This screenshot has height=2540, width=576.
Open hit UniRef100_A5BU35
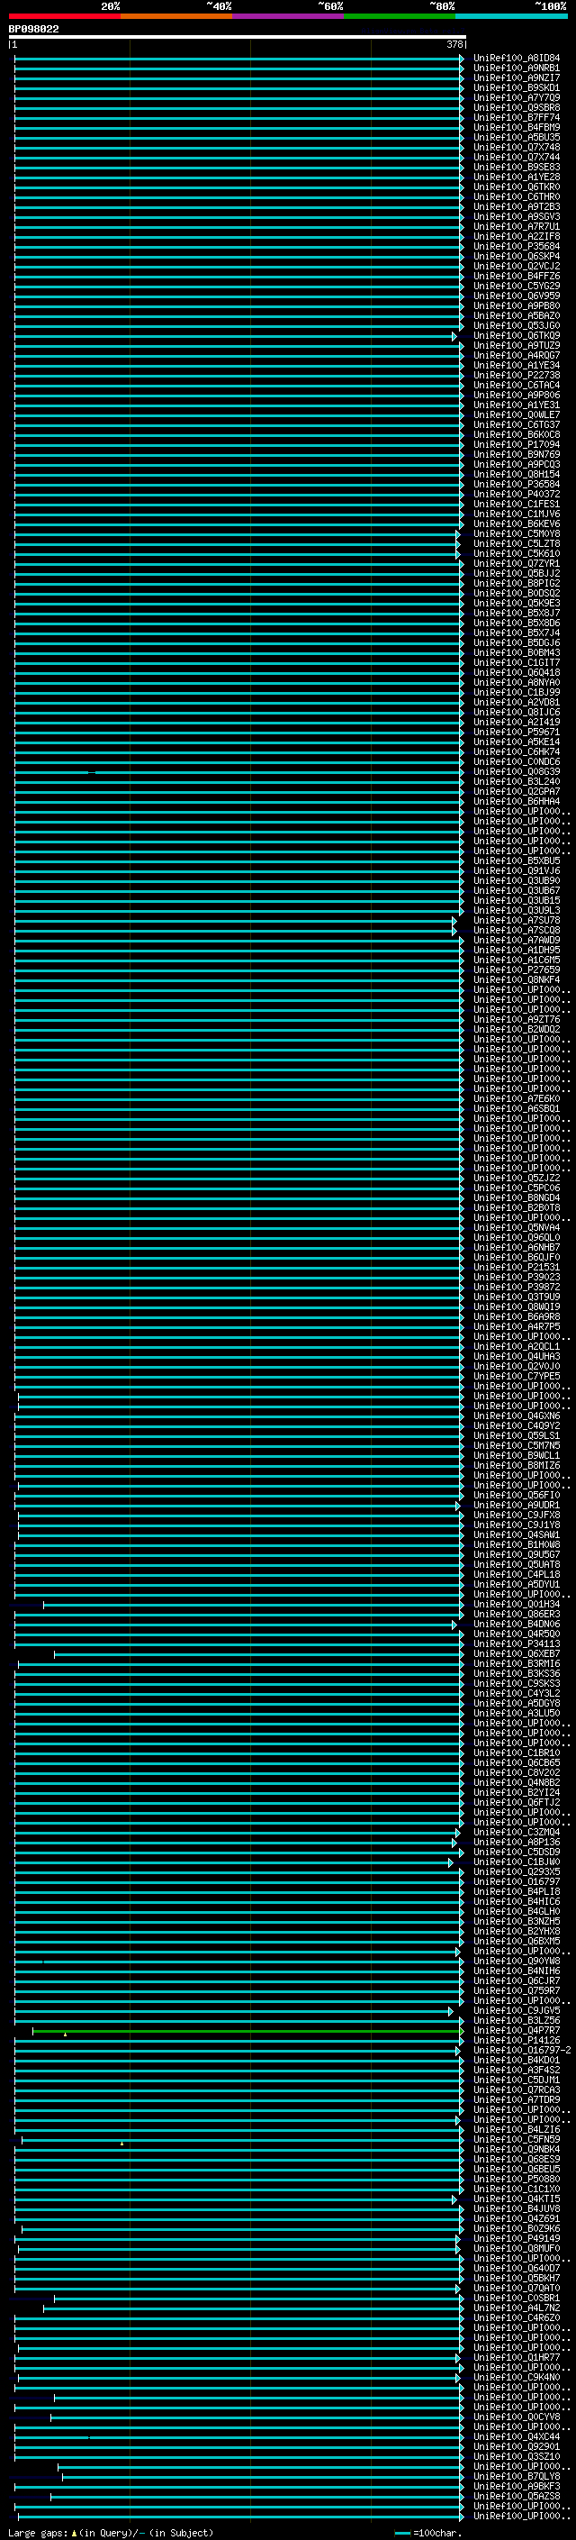(516, 137)
